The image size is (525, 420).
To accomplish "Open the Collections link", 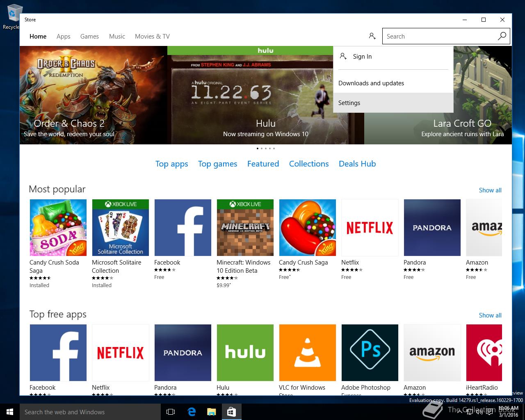I will point(309,164).
